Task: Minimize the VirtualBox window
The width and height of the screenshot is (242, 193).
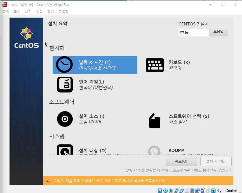Action: tap(210, 4)
